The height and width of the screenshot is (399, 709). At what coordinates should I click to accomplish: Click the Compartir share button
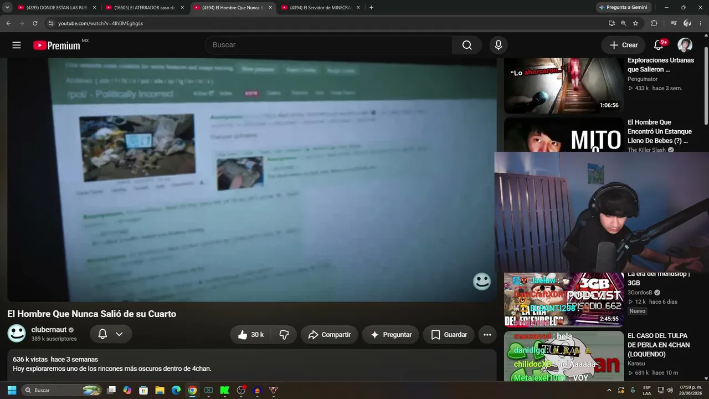coord(330,335)
